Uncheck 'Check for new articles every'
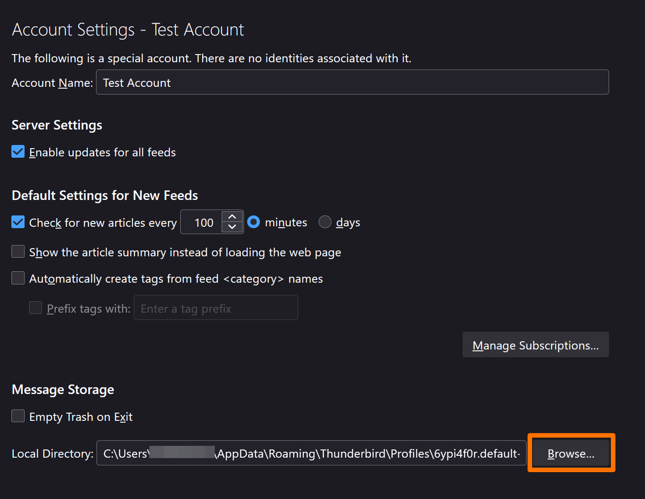This screenshot has height=499, width=645. pyautogui.click(x=18, y=222)
